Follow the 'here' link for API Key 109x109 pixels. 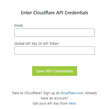point(72,104)
